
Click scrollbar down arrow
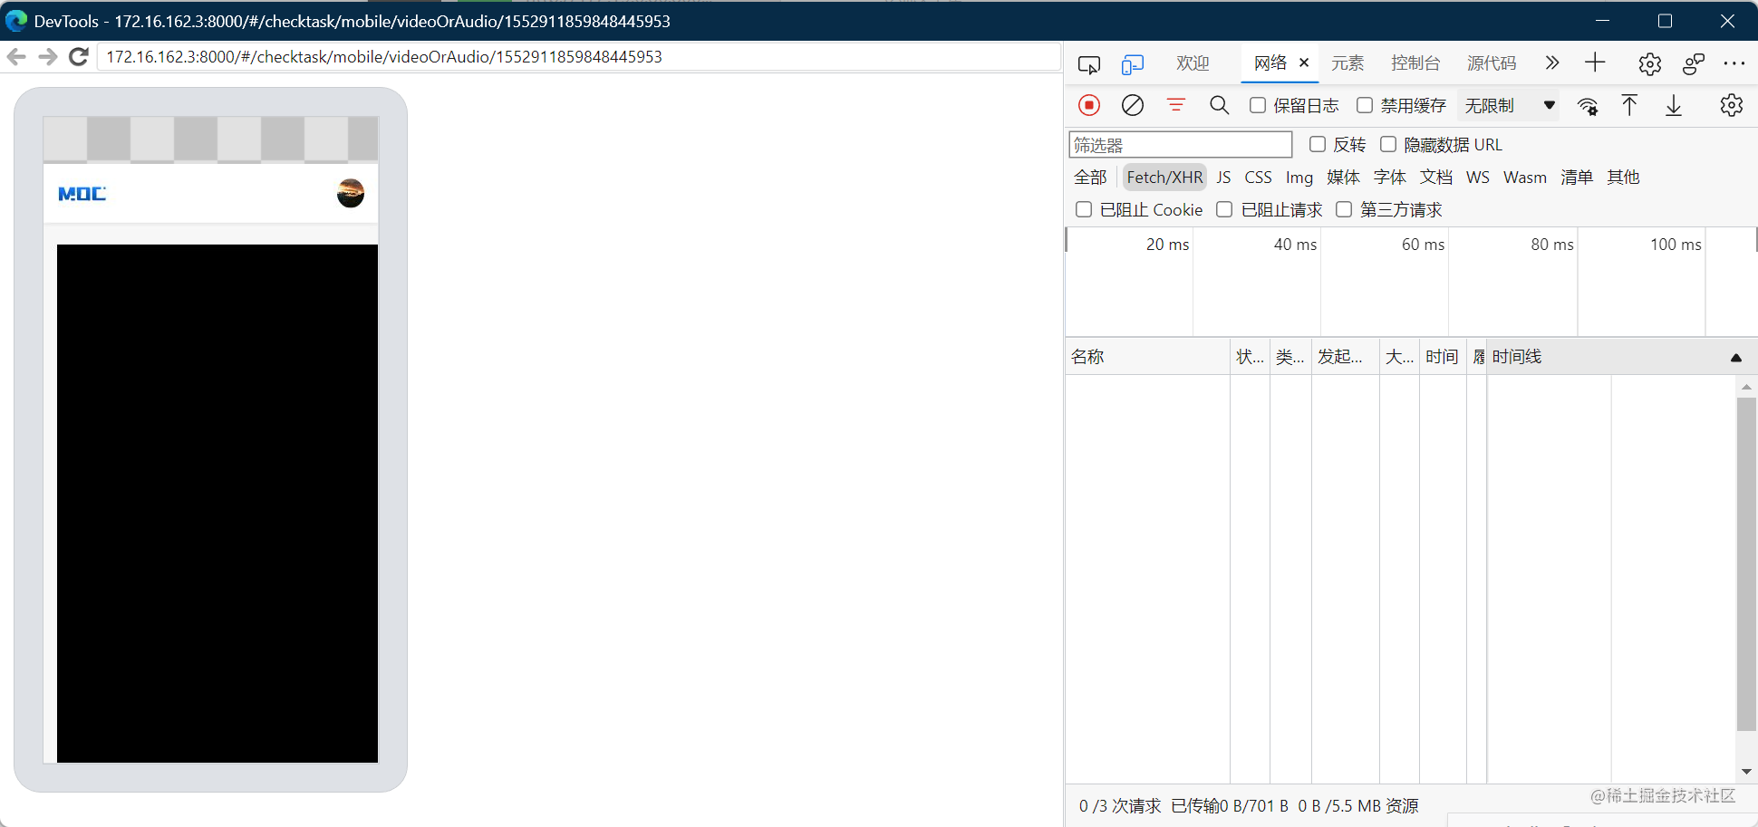[x=1746, y=772]
